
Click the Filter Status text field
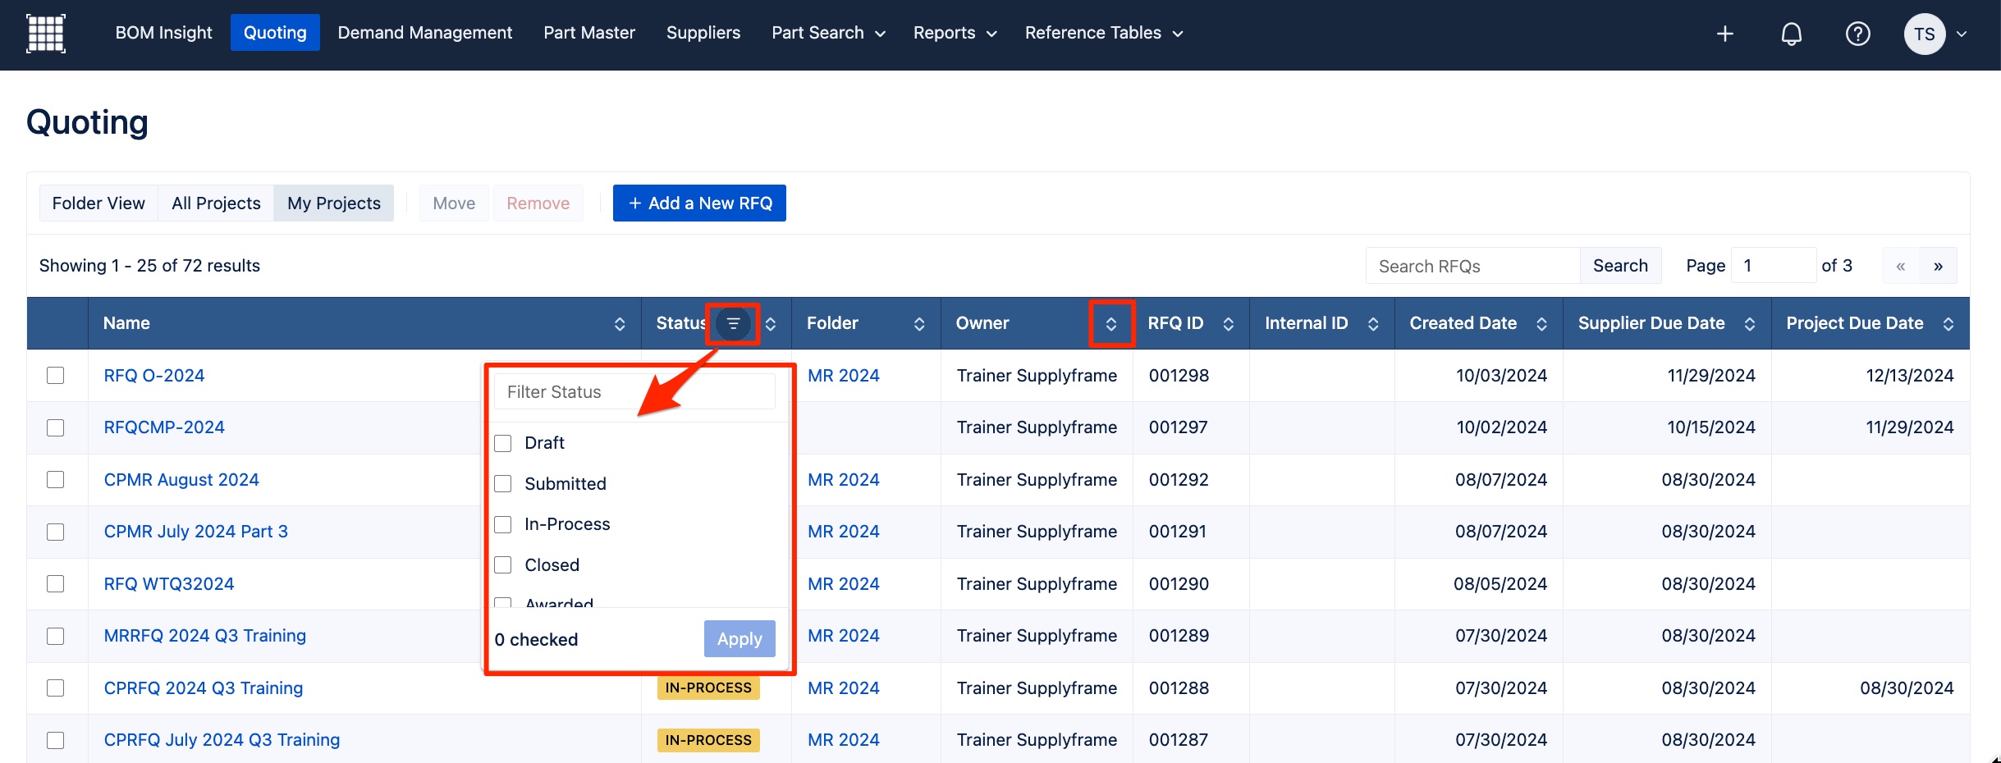coord(634,392)
